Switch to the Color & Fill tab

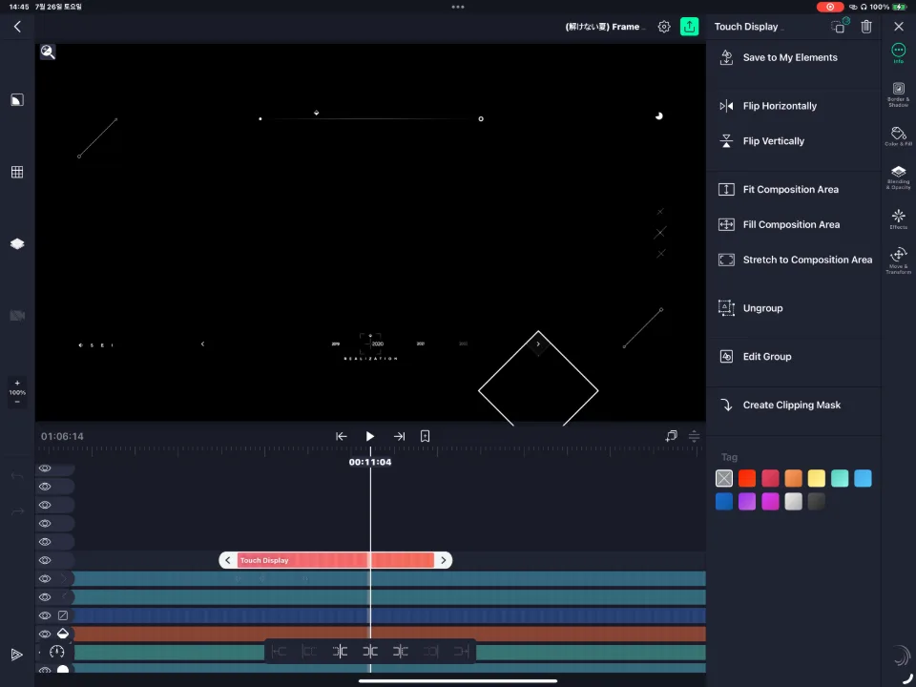(899, 136)
